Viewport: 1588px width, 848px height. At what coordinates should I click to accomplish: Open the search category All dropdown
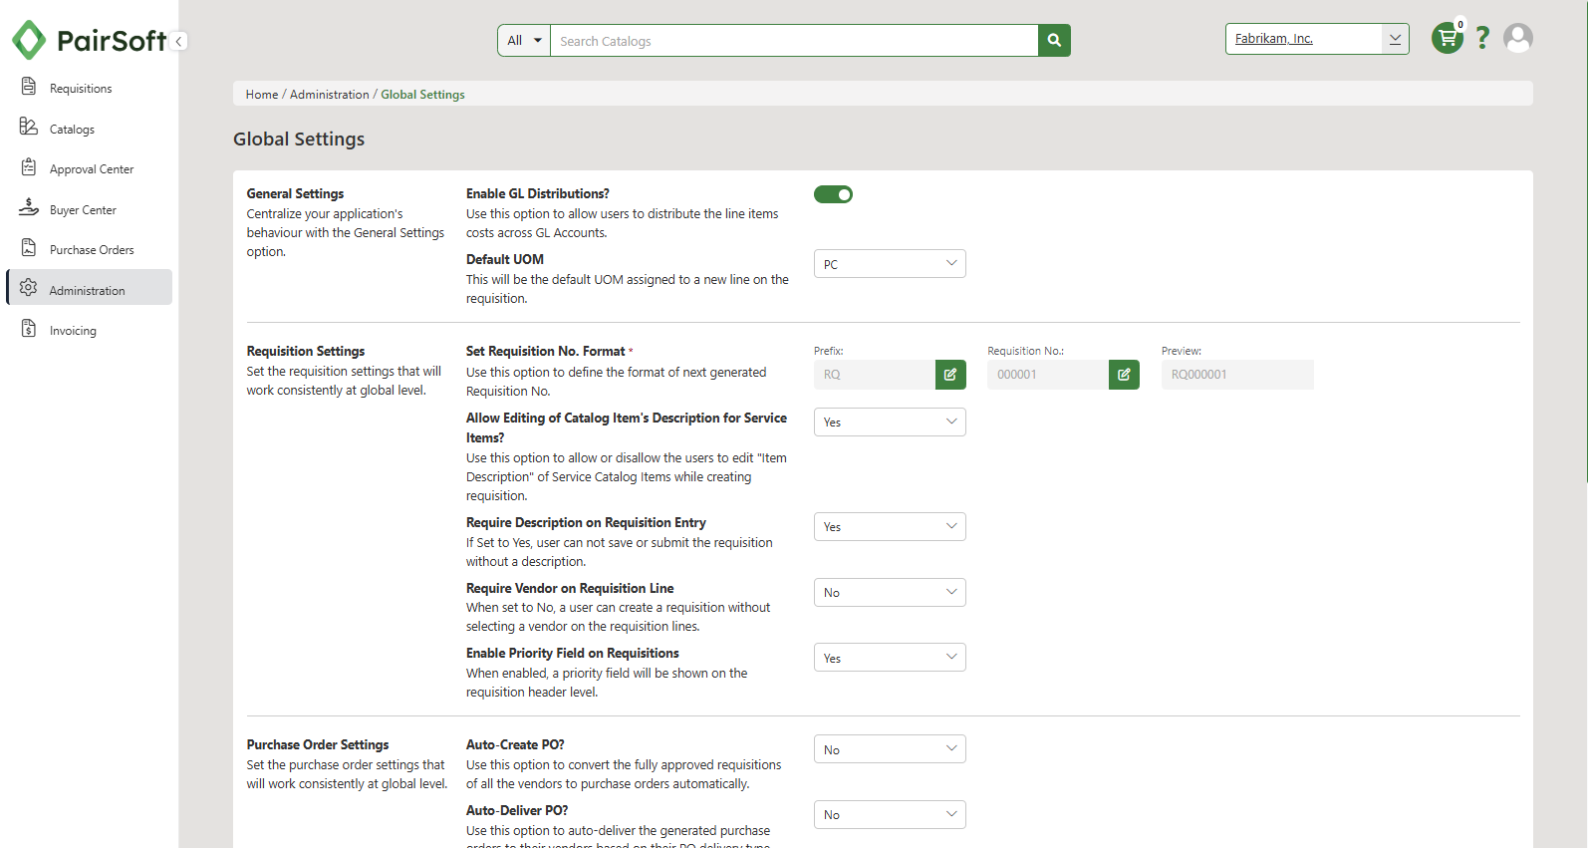pos(524,41)
